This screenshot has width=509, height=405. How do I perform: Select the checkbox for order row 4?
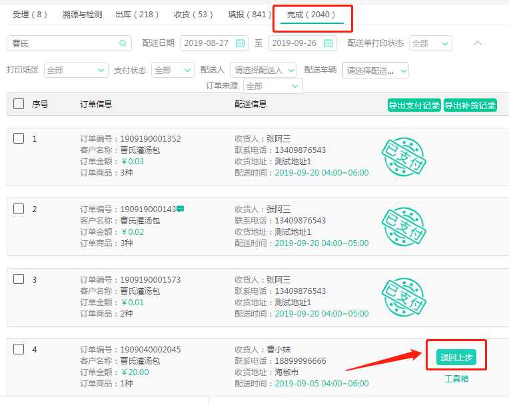[19, 349]
